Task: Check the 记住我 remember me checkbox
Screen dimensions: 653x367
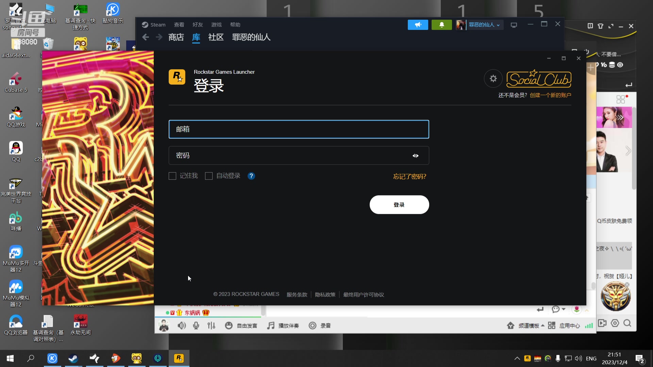Action: click(172, 176)
